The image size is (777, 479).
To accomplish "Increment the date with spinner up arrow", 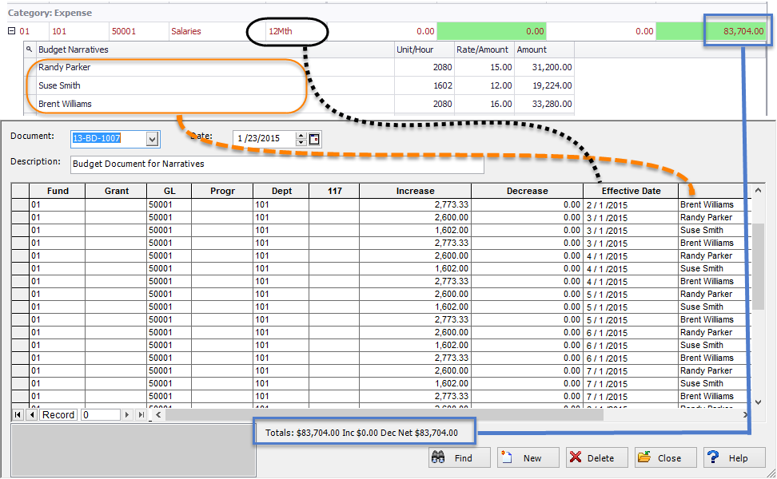I will 301,136.
